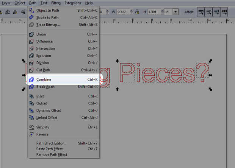Apply Exclusion from Path menu

click(x=63, y=56)
